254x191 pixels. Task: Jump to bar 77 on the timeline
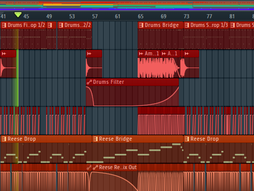[209, 16]
